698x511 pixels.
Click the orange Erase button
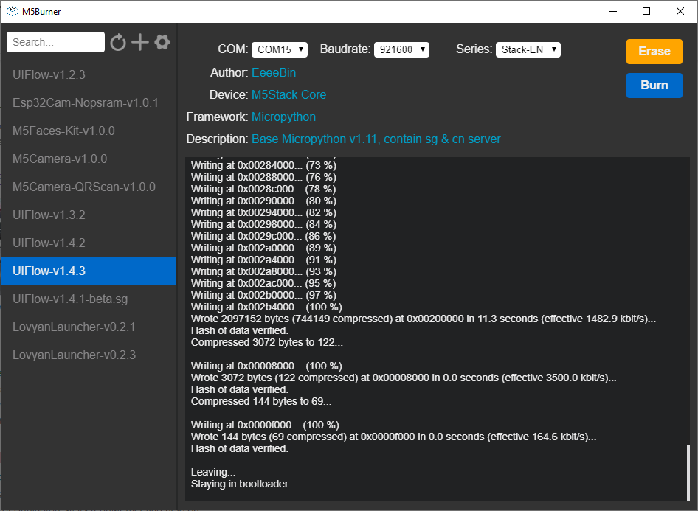654,51
